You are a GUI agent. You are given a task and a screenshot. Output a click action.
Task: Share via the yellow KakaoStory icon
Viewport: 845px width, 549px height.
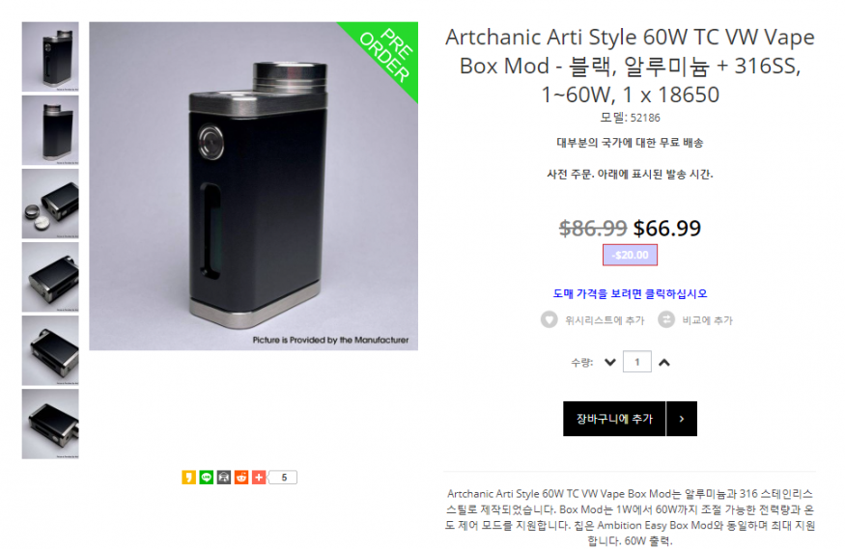(x=188, y=478)
